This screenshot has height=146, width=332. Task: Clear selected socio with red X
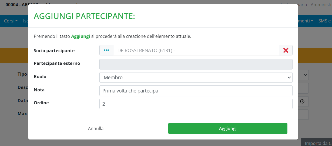coord(286,50)
